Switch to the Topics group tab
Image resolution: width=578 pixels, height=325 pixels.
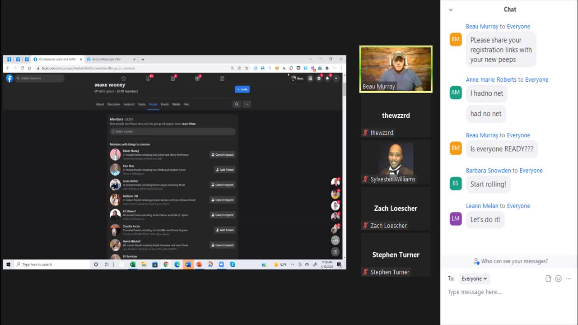coord(142,104)
